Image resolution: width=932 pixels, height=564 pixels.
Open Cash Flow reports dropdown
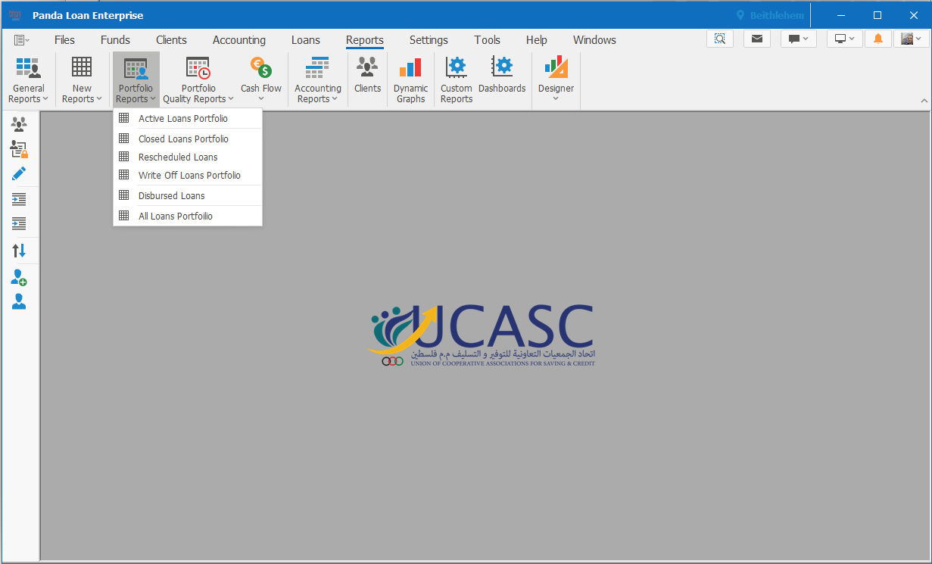tap(261, 79)
